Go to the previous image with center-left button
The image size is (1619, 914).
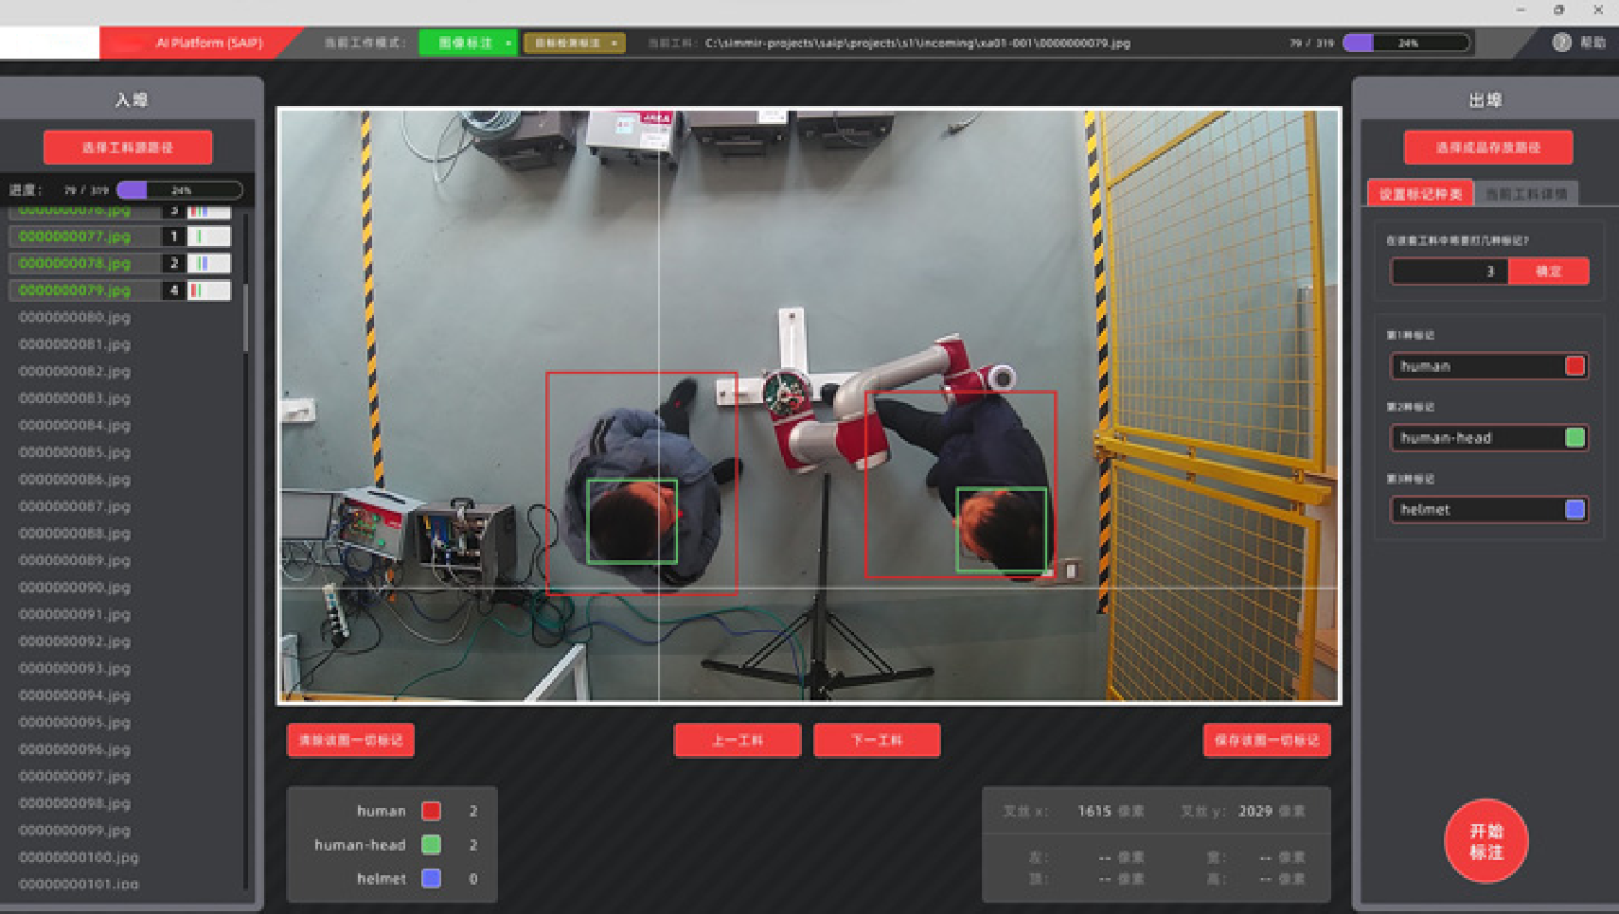(x=738, y=740)
